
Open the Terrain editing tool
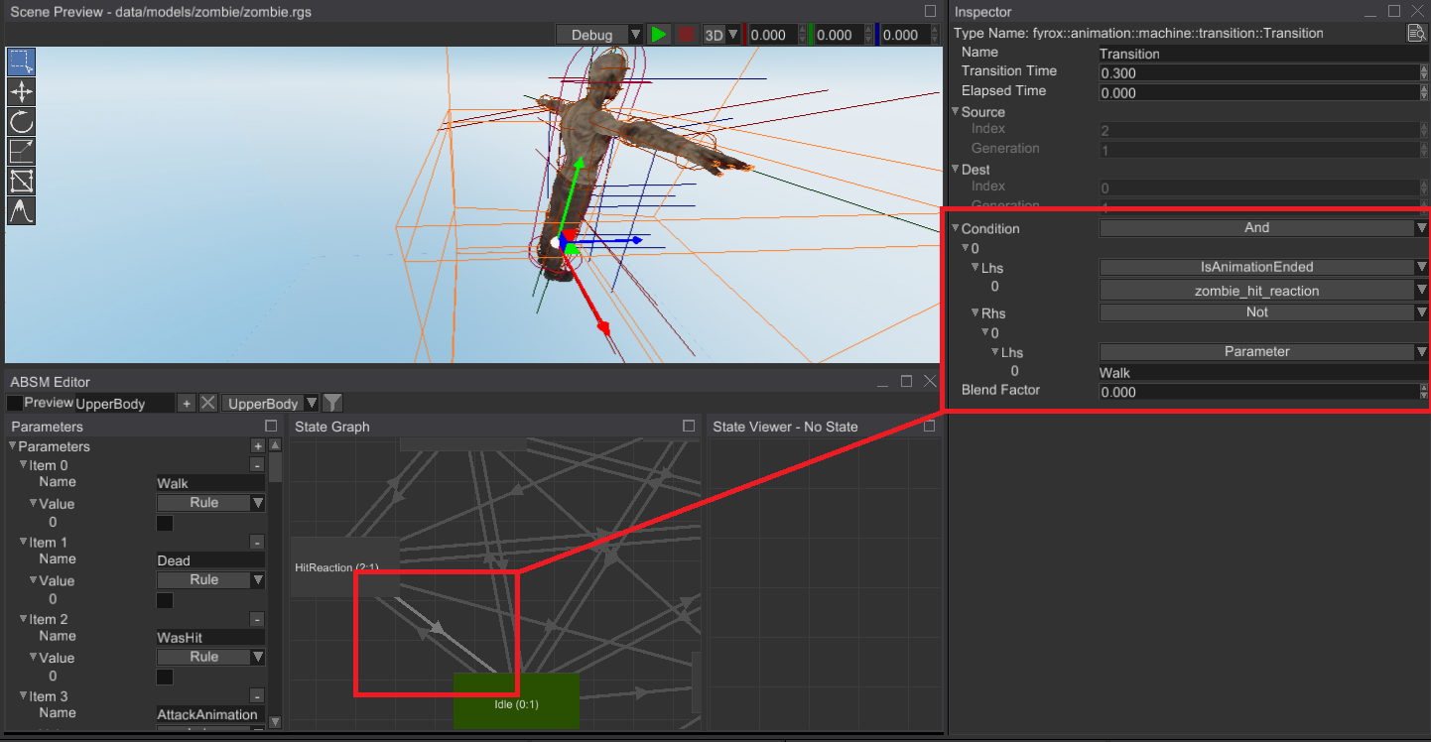point(21,210)
